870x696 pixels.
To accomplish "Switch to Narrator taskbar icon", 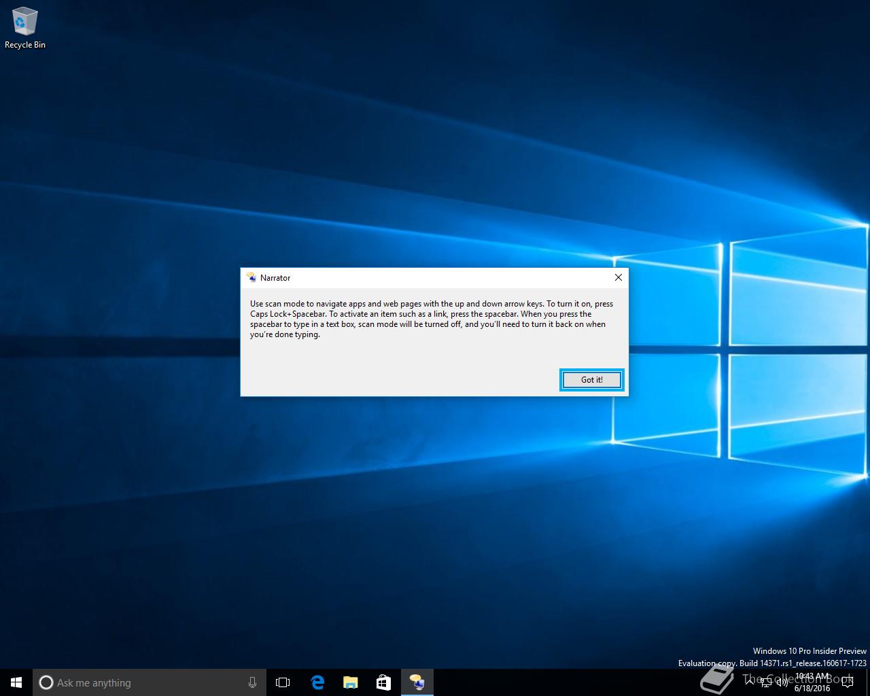I will click(417, 682).
